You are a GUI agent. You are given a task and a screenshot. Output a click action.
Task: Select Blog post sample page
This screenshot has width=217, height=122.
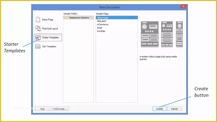(x=102, y=21)
